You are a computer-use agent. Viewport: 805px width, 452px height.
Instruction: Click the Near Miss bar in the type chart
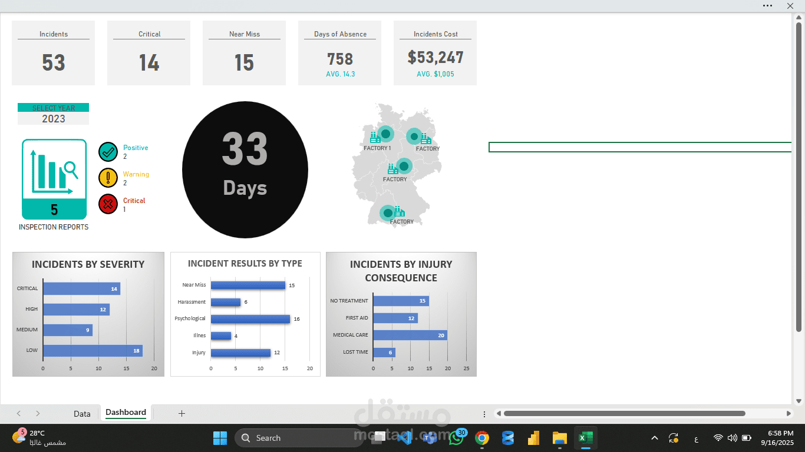248,285
